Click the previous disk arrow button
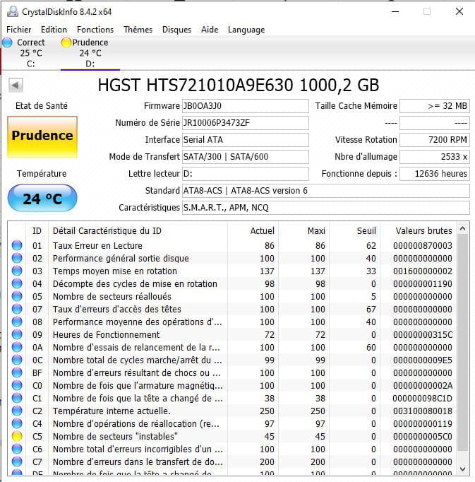 point(16,85)
